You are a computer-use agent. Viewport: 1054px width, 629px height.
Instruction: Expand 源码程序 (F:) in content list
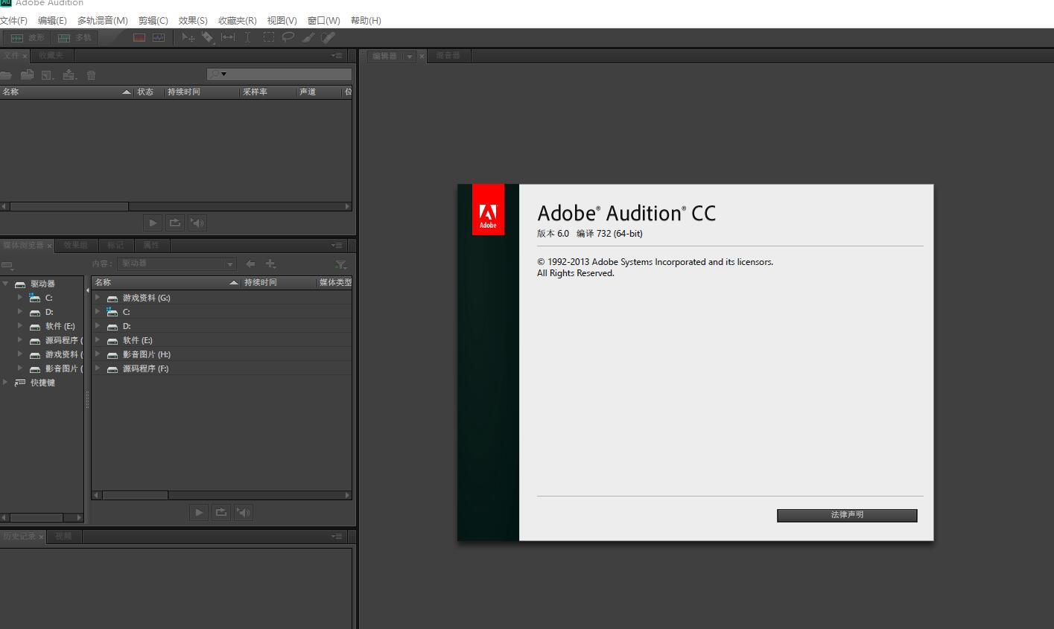tap(98, 368)
